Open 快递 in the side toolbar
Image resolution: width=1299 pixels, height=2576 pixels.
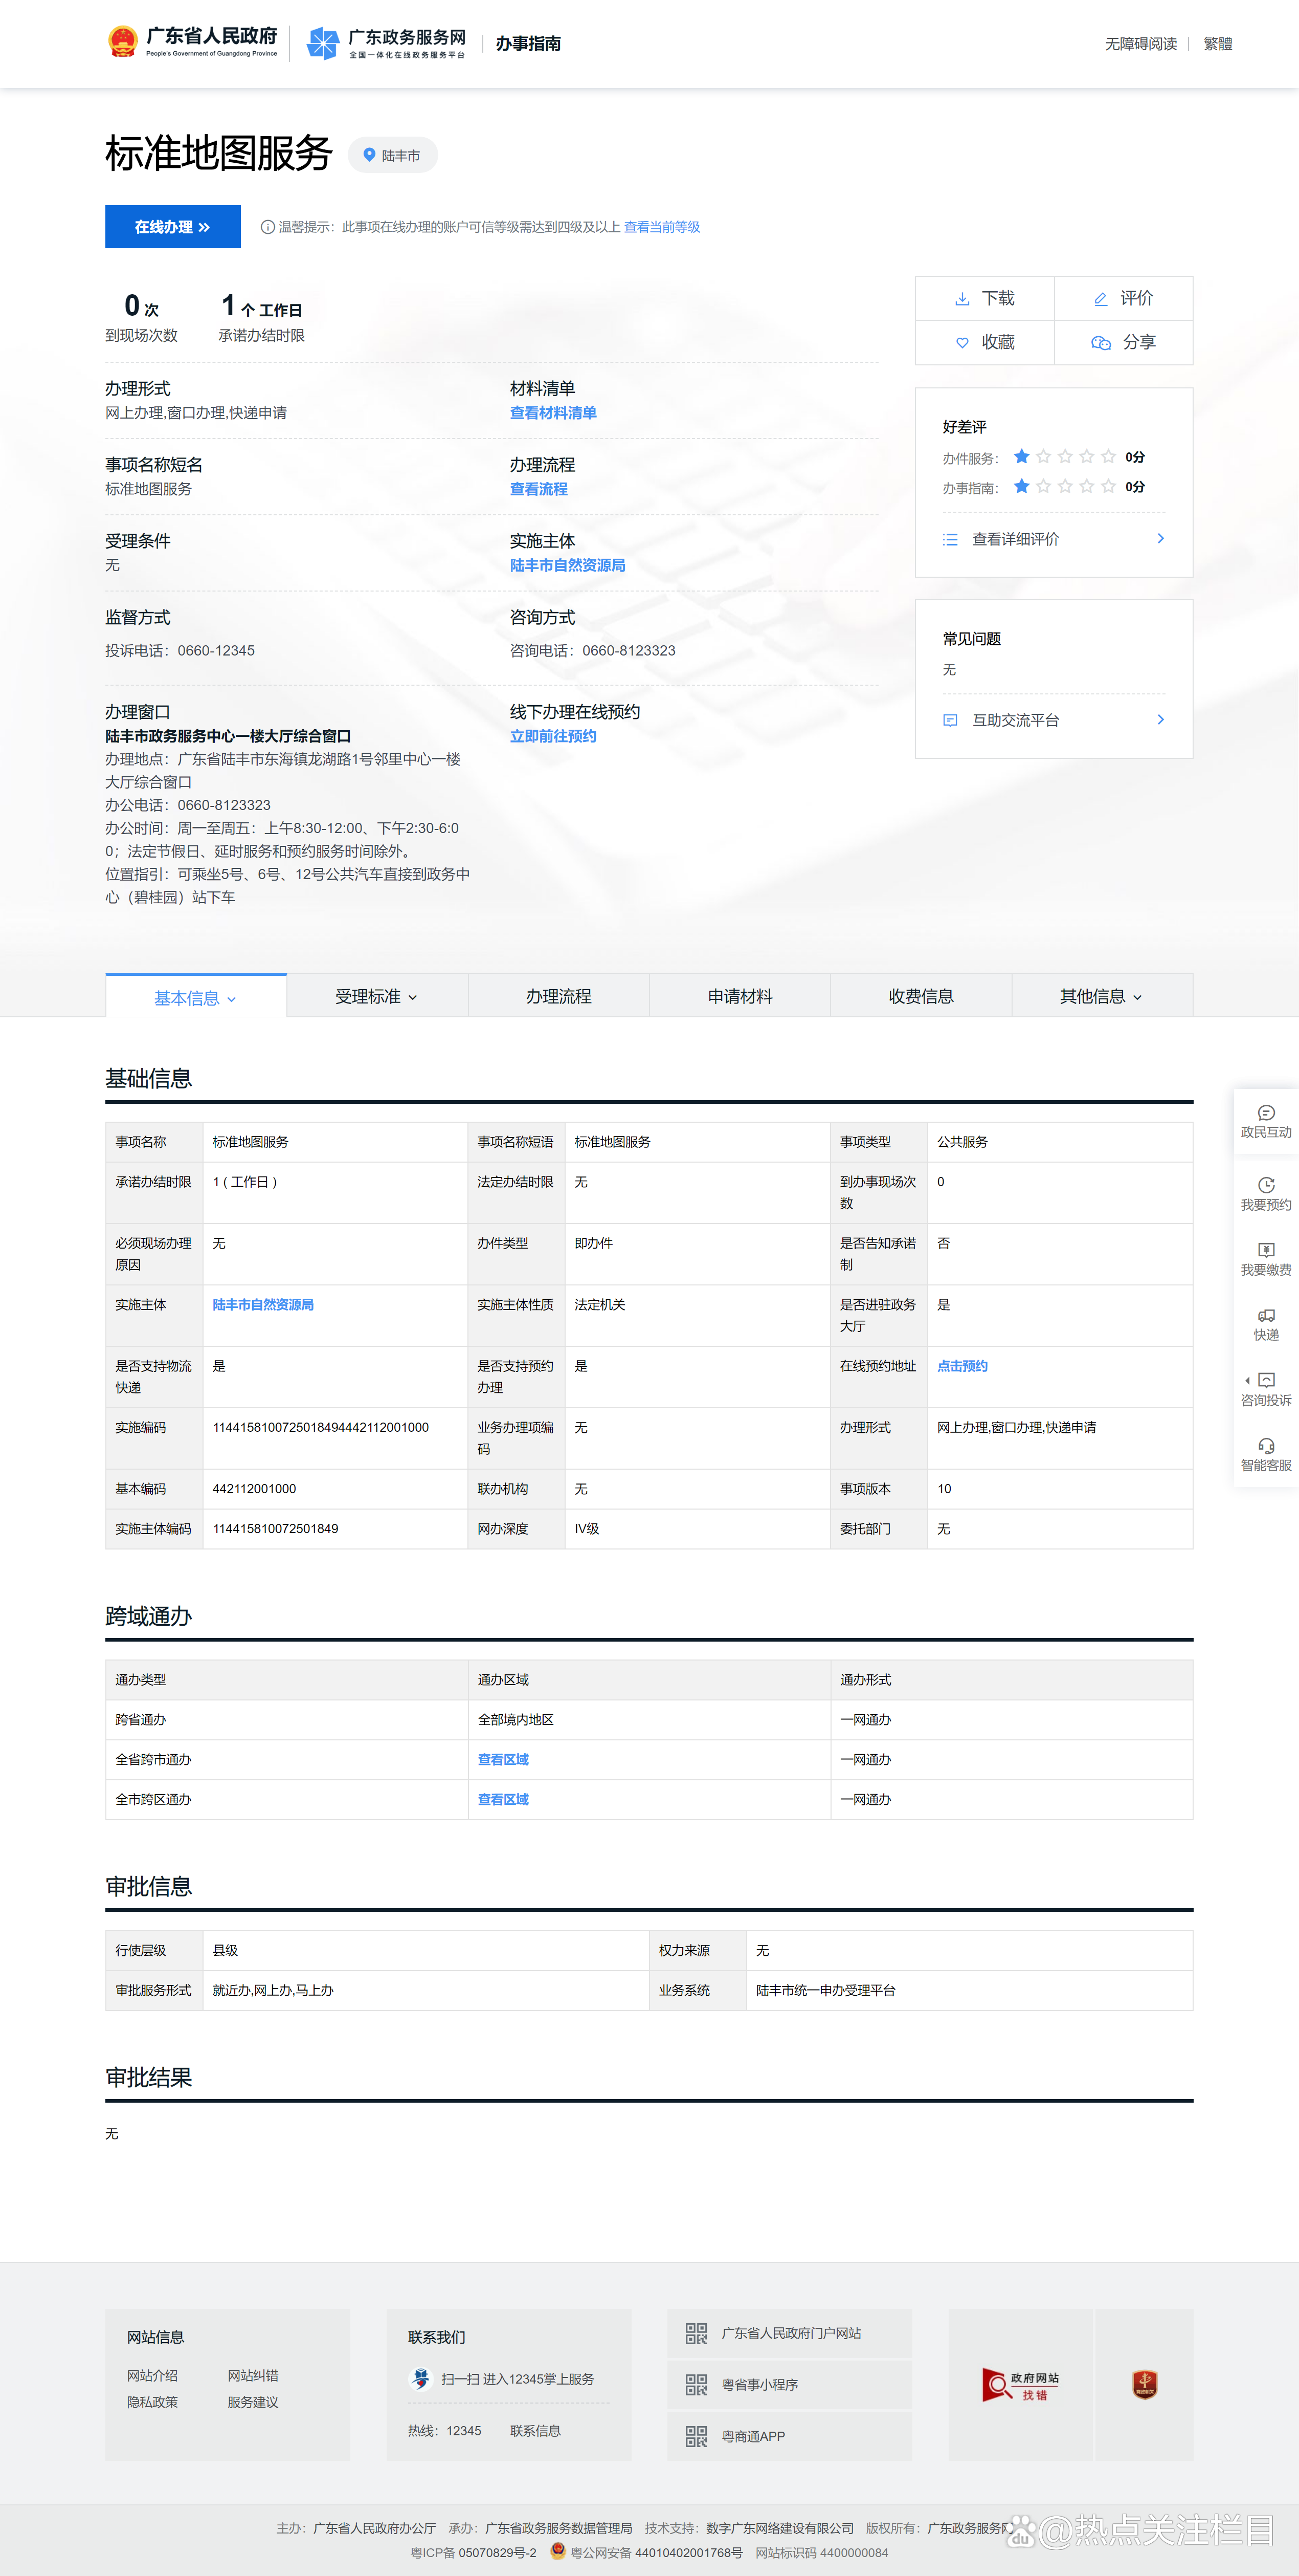1266,1324
